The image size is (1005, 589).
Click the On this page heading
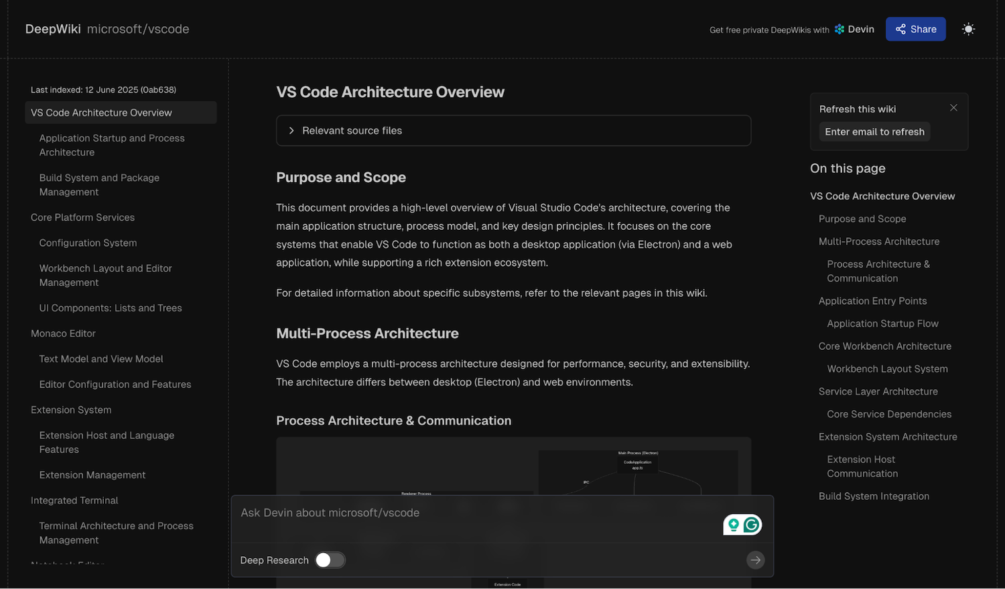click(848, 169)
